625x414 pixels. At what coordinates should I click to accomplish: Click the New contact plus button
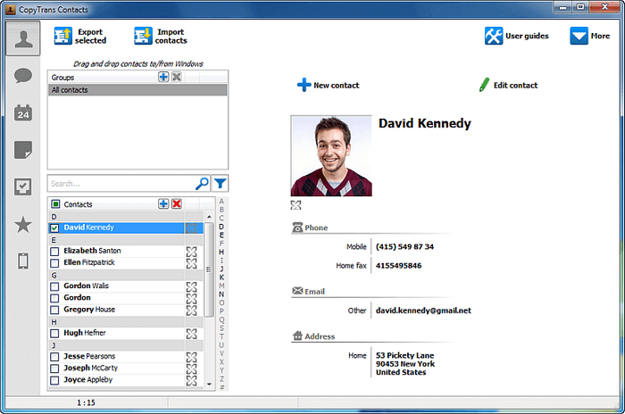click(328, 85)
